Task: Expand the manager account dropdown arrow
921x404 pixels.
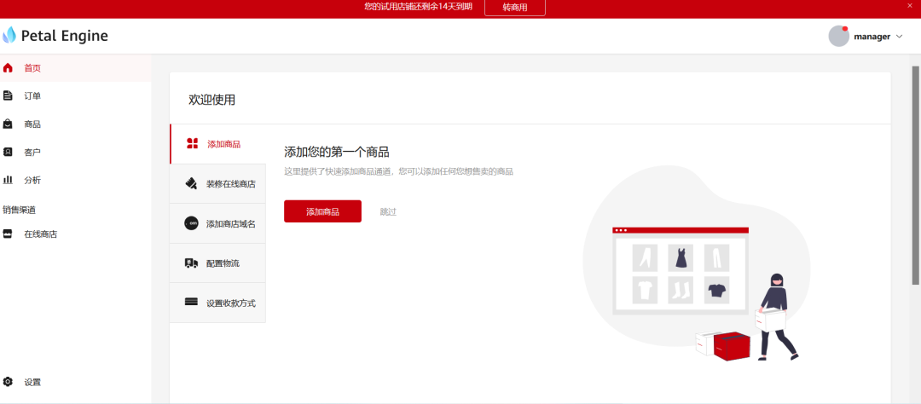Action: point(900,37)
